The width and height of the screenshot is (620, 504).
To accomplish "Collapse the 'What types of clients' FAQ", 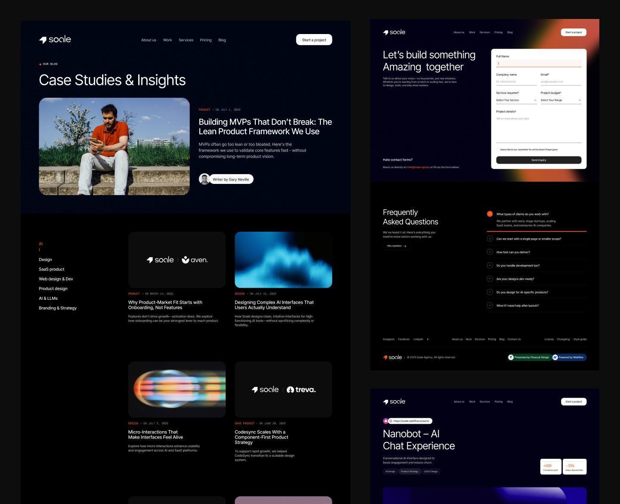I will [490, 214].
